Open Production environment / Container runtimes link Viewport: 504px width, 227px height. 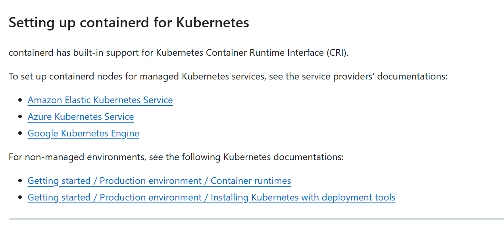[159, 181]
